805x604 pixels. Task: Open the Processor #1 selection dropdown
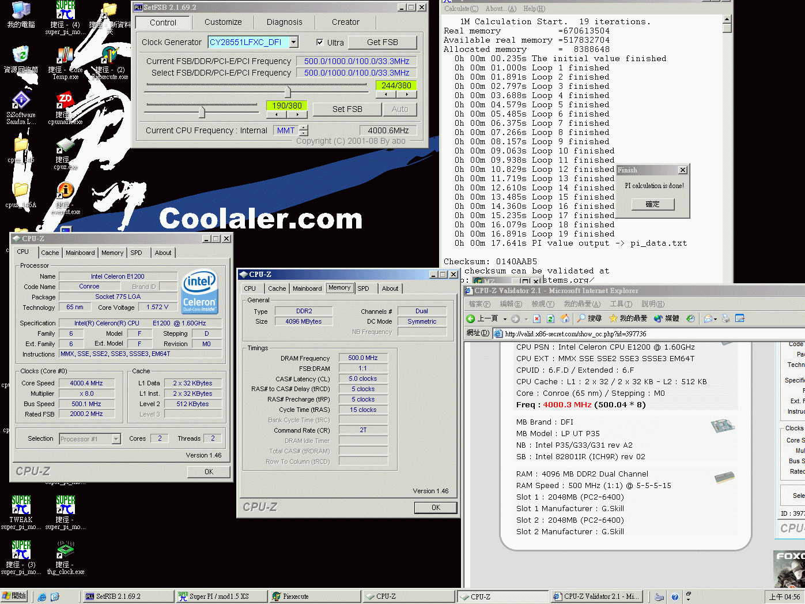[116, 439]
